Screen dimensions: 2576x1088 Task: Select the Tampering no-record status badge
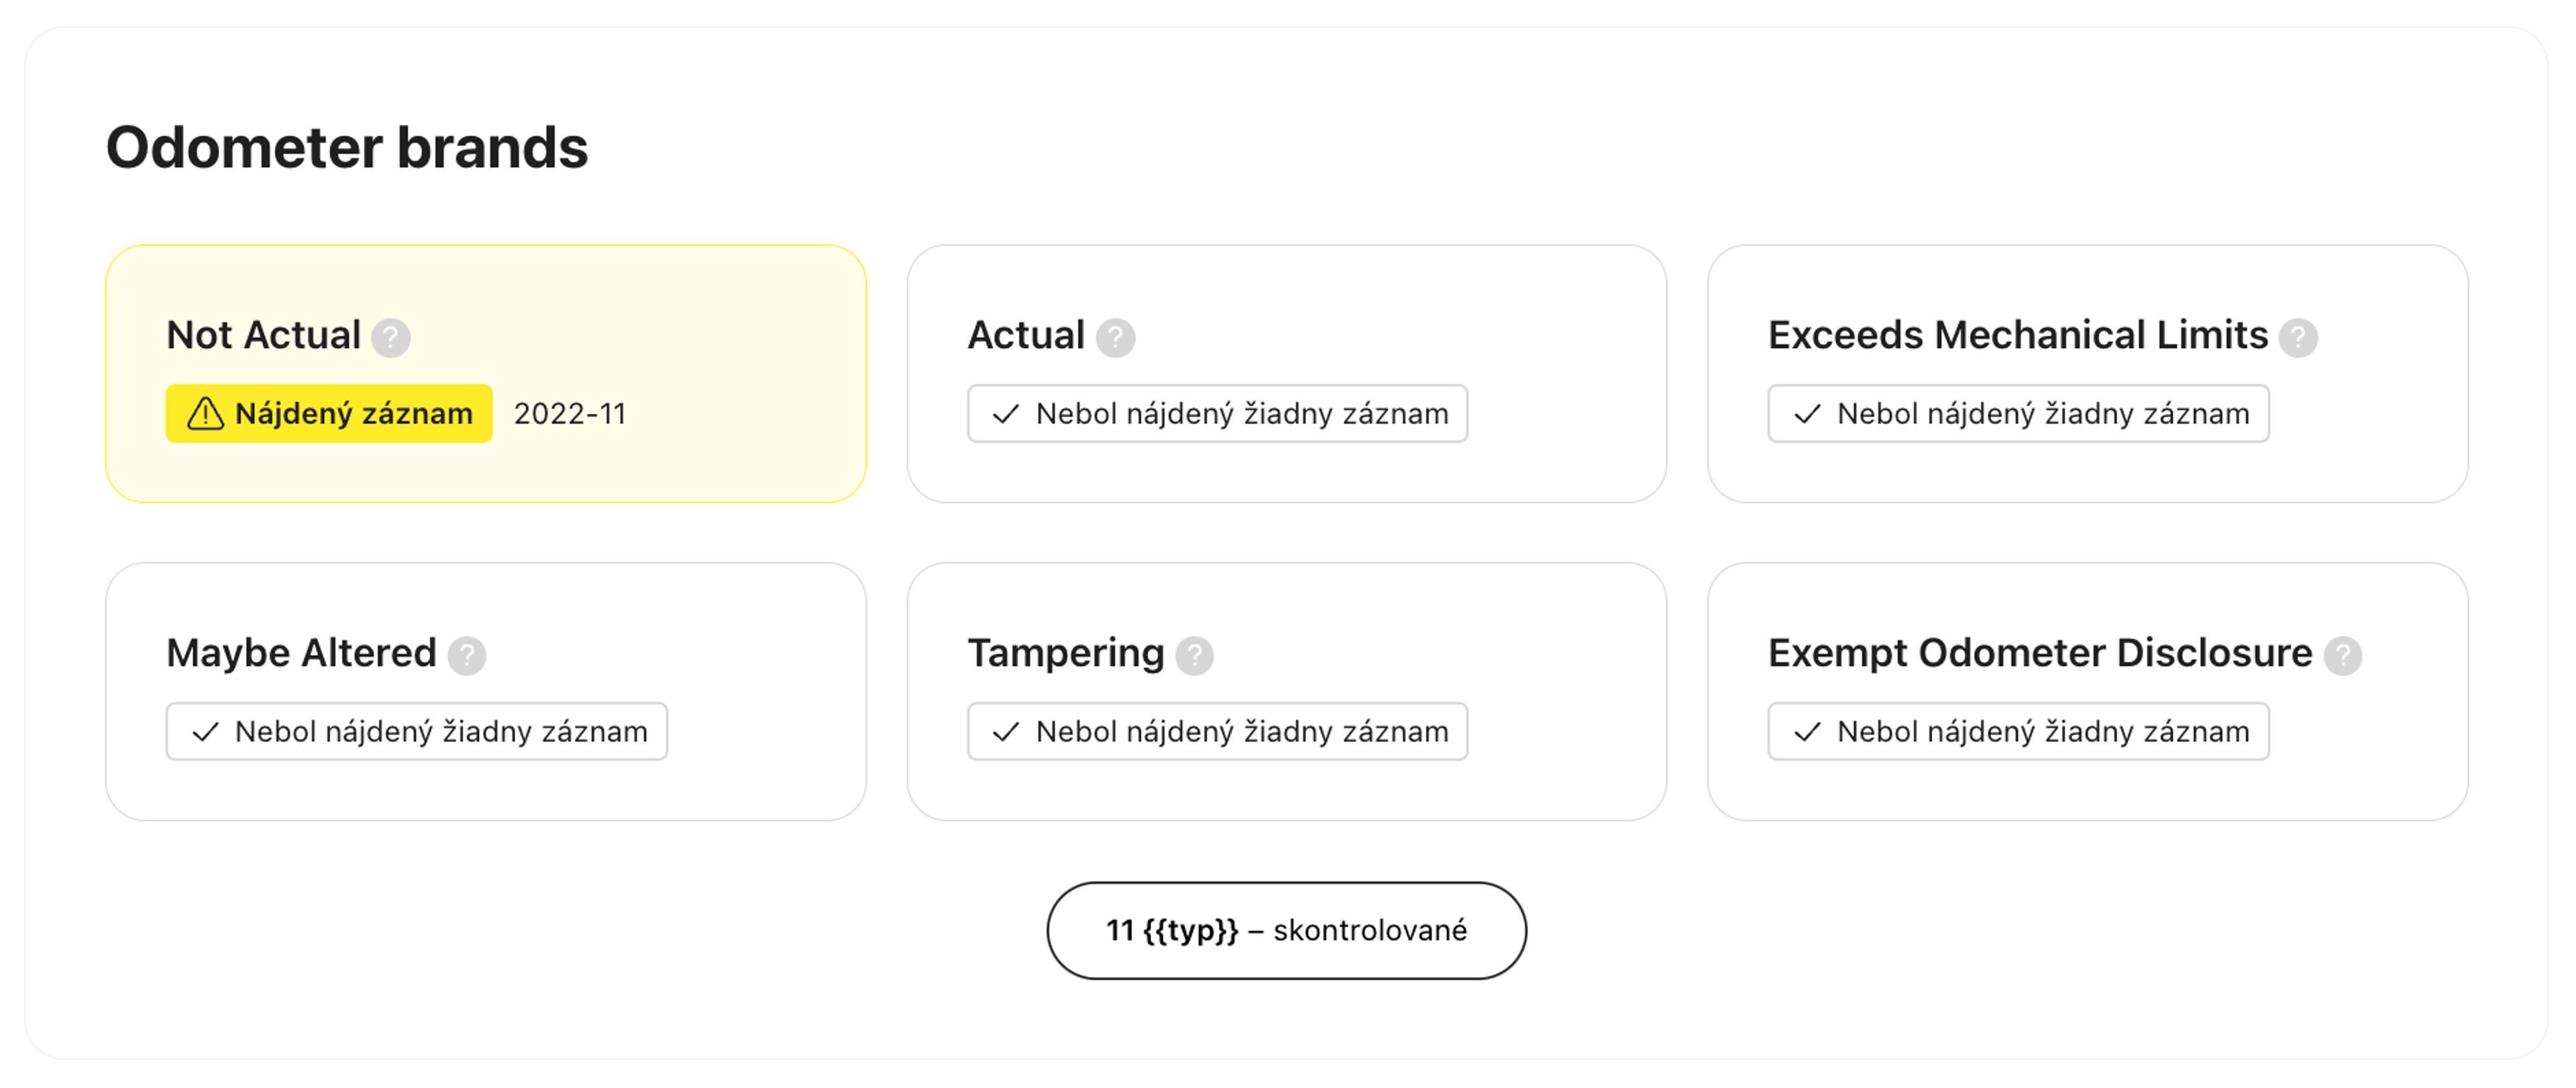(1217, 732)
